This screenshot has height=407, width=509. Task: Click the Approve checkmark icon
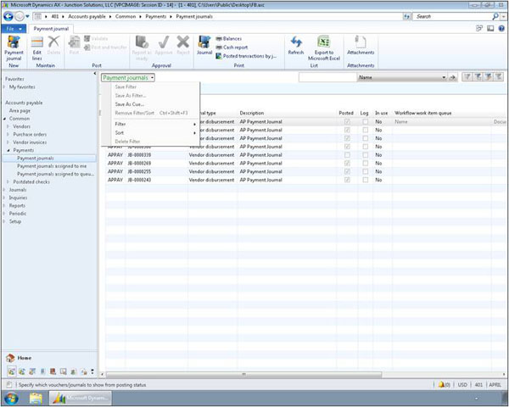(164, 42)
